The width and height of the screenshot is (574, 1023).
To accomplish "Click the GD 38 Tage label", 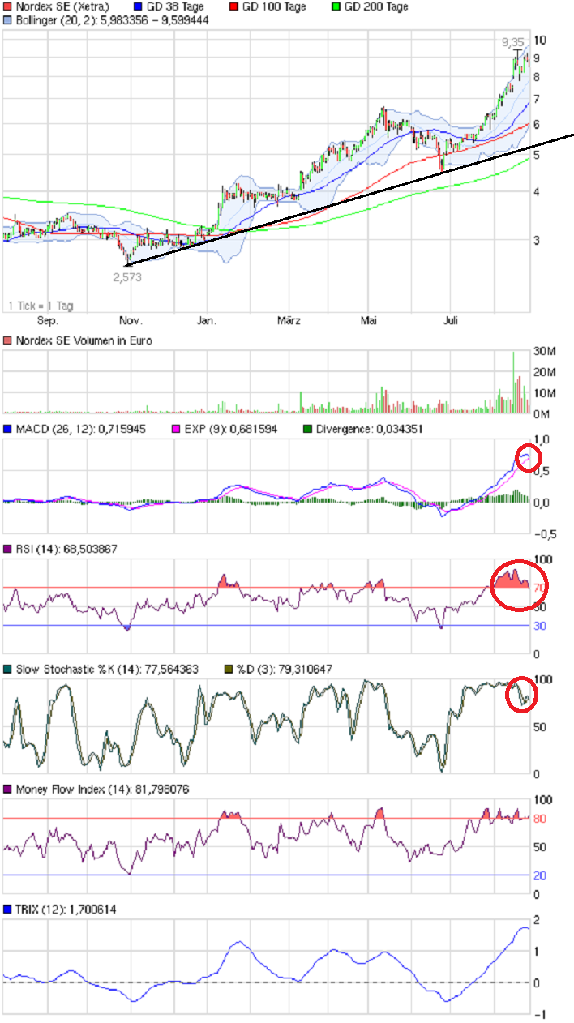I will [173, 6].
